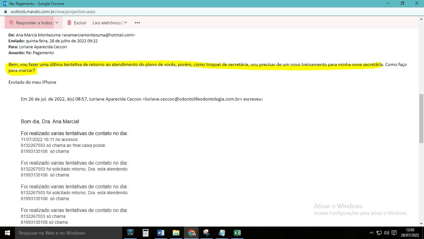Screen dimensions: 424x239
Task: Open the network status tray icon
Action: point(379,233)
